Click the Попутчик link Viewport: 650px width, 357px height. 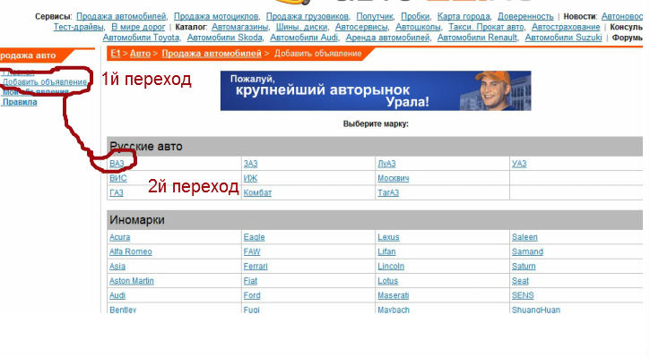[x=375, y=16]
